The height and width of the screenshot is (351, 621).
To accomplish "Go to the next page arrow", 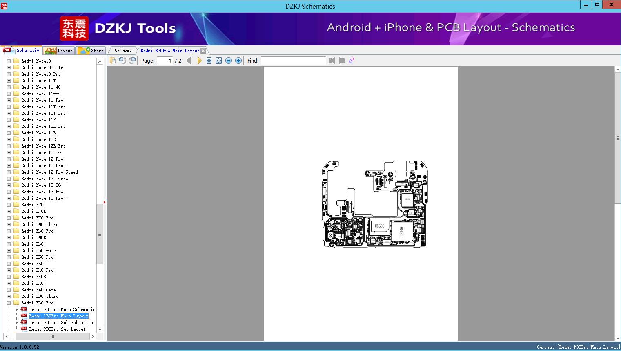I will [x=199, y=60].
